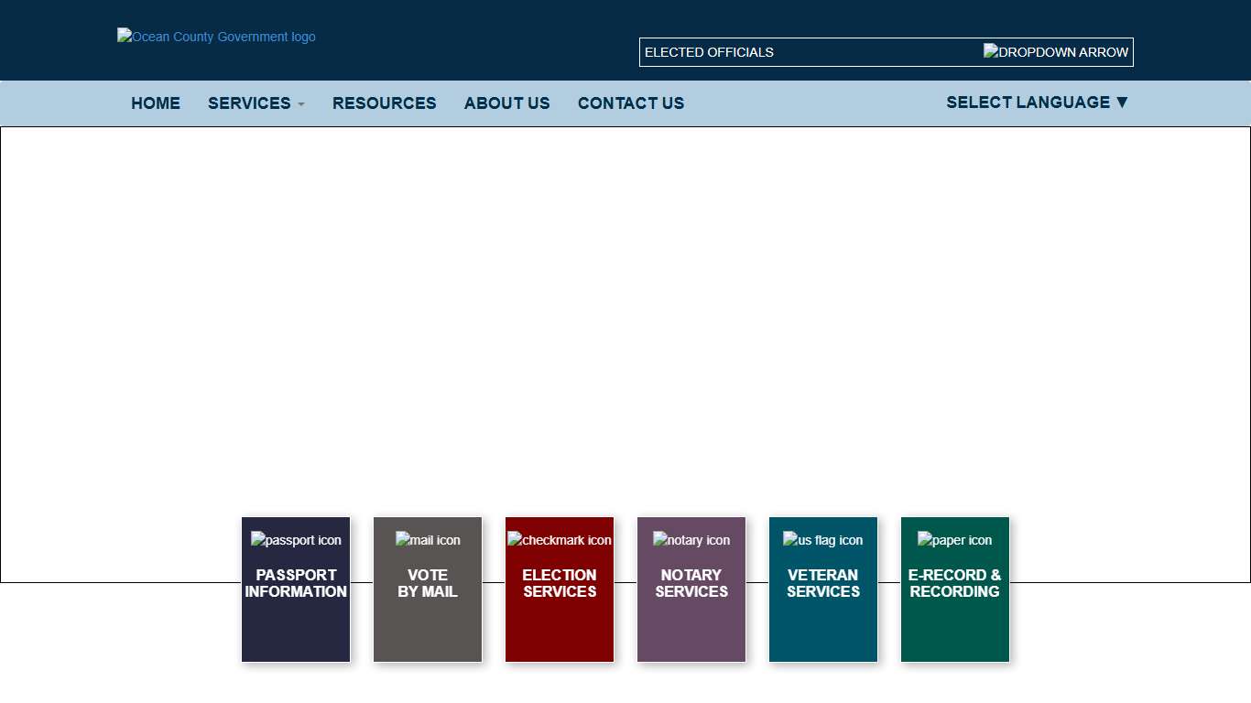Navigate to About Us page

506,103
